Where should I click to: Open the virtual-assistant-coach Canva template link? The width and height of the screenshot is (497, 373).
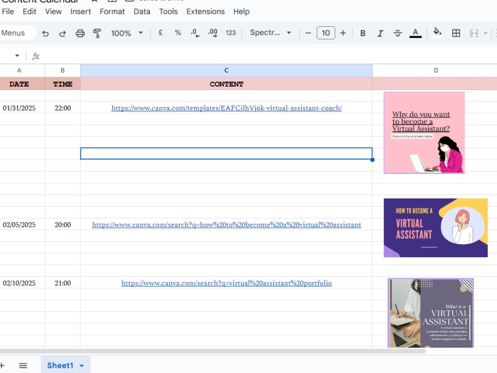click(226, 108)
